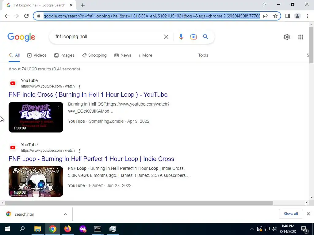Switch to the Videos tab
Viewport: 314px width, 235px height.
click(x=37, y=55)
